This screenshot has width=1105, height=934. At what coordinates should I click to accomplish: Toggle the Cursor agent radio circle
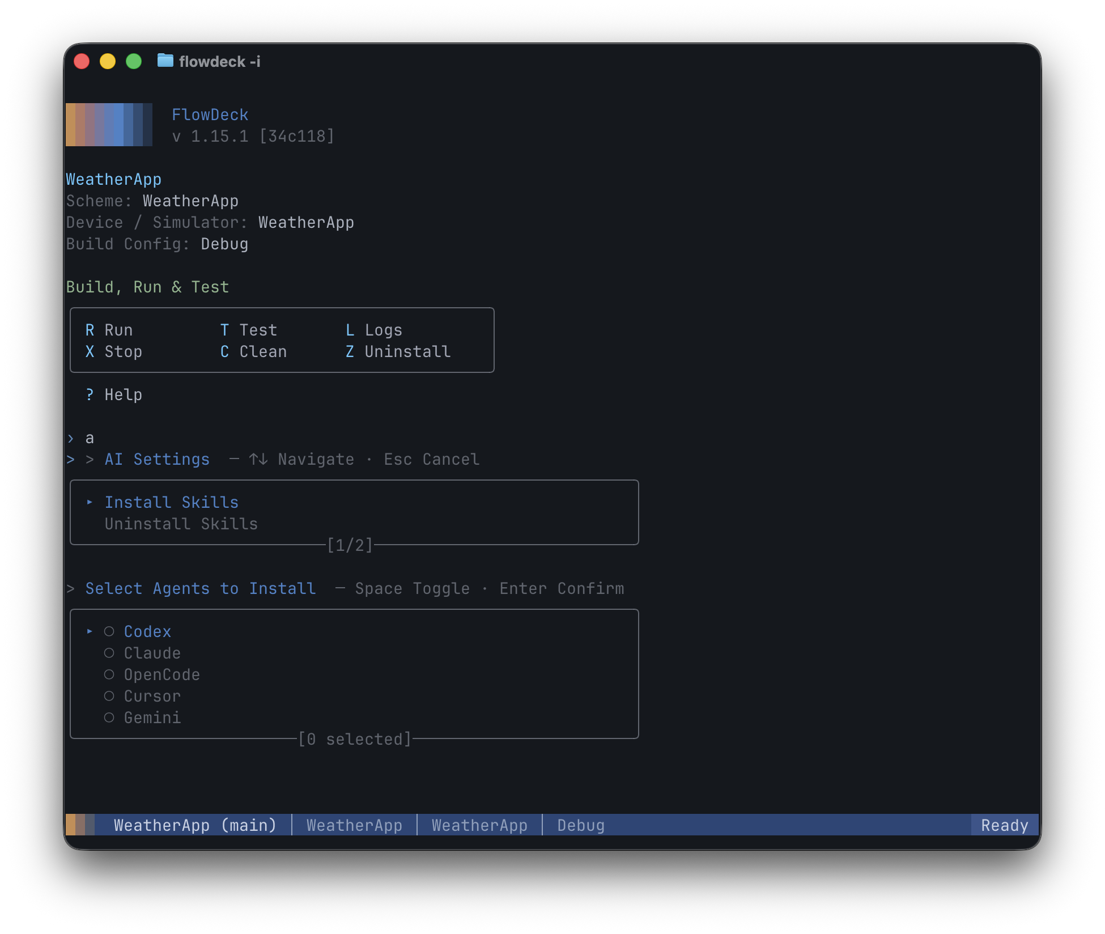click(109, 696)
